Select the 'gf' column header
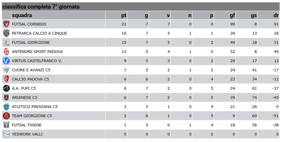Image resolution: width=282 pixels, height=142 pixels. pos(232,15)
